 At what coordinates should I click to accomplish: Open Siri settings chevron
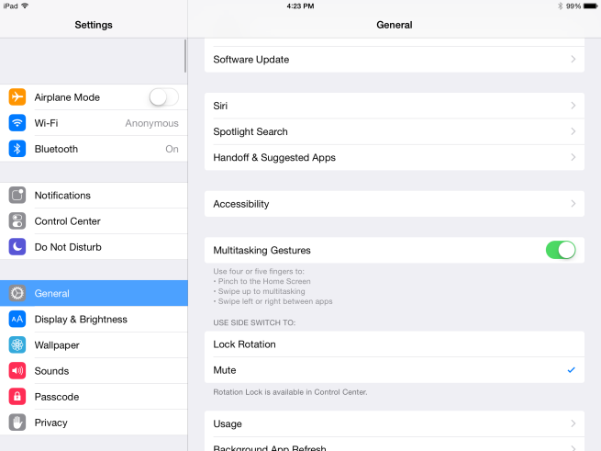pyautogui.click(x=573, y=107)
